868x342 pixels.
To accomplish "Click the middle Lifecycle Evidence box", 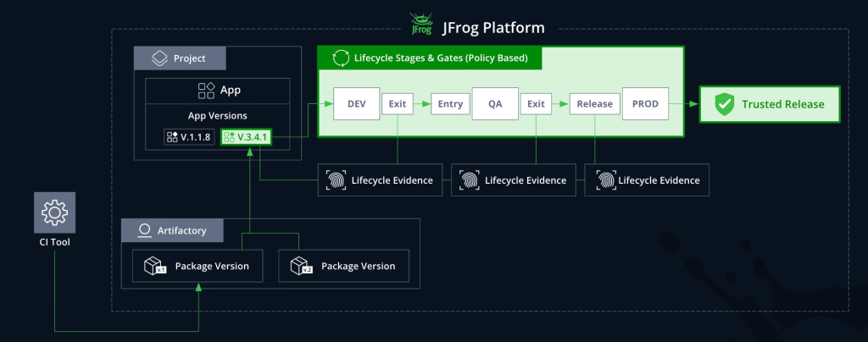I will tap(513, 180).
